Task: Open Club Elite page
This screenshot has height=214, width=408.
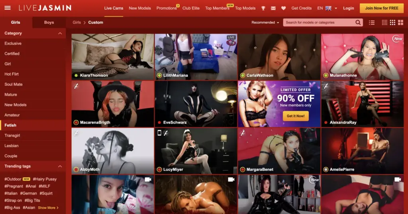Action: tap(191, 8)
